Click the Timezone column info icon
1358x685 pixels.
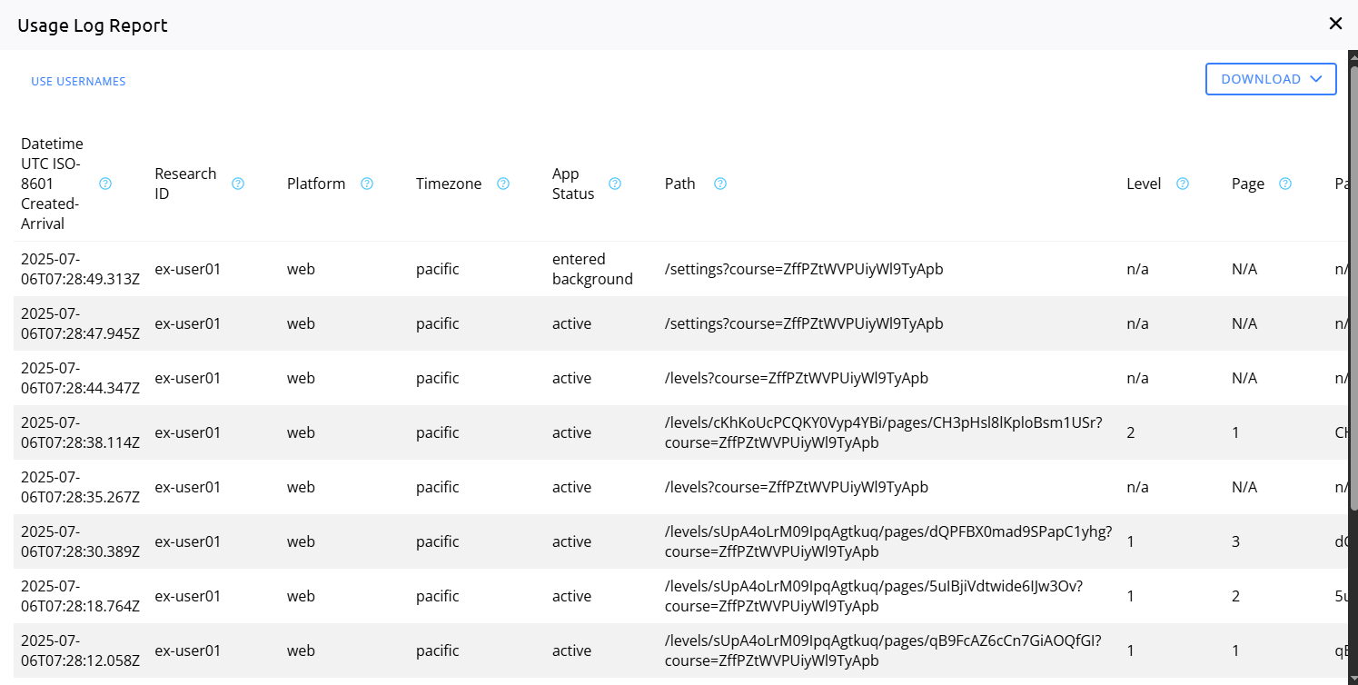click(503, 184)
